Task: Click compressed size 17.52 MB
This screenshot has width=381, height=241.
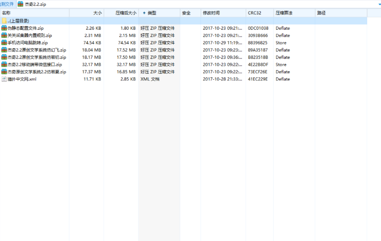Action: pos(126,50)
